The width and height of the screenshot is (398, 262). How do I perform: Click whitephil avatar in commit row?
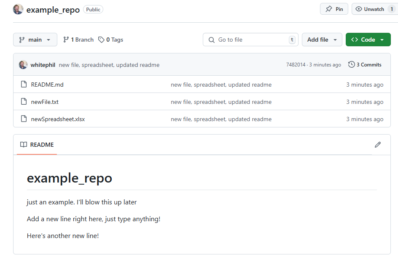point(23,65)
